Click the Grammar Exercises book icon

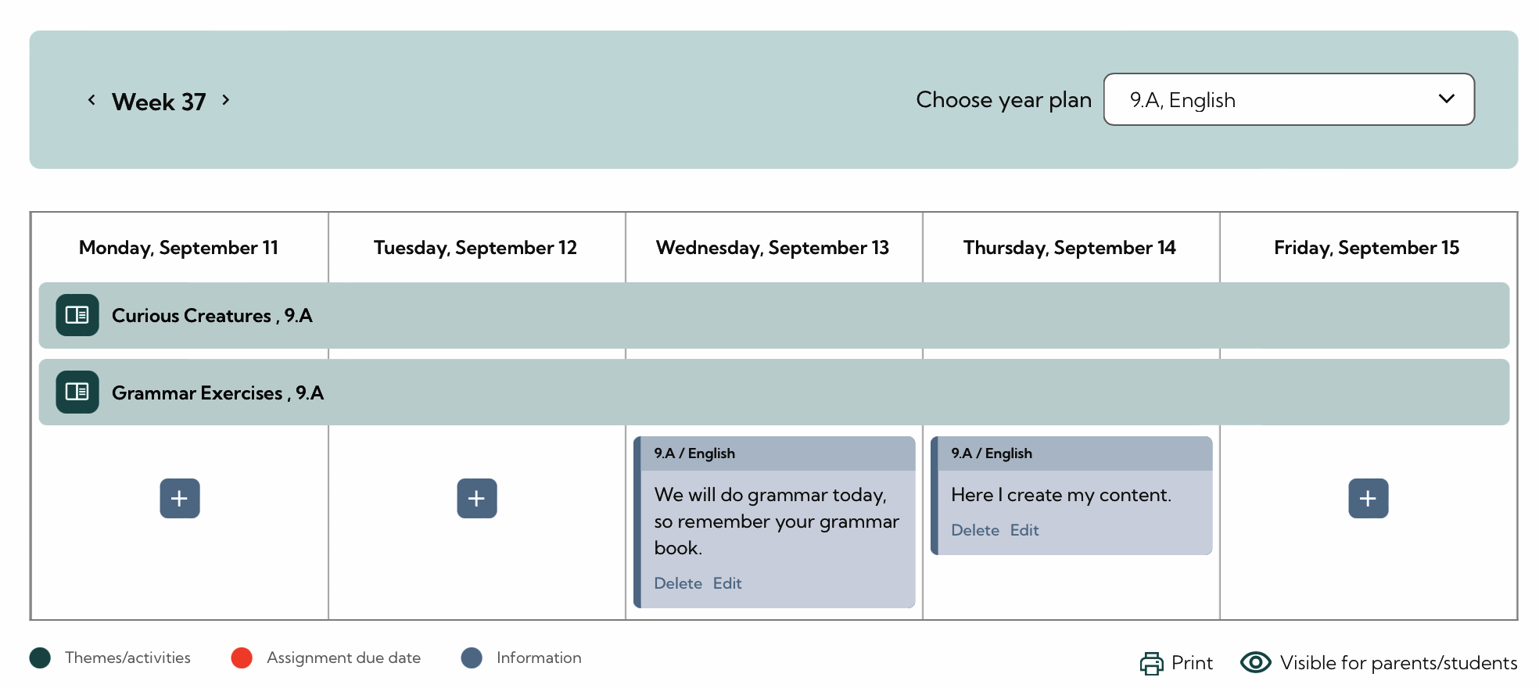pos(77,392)
